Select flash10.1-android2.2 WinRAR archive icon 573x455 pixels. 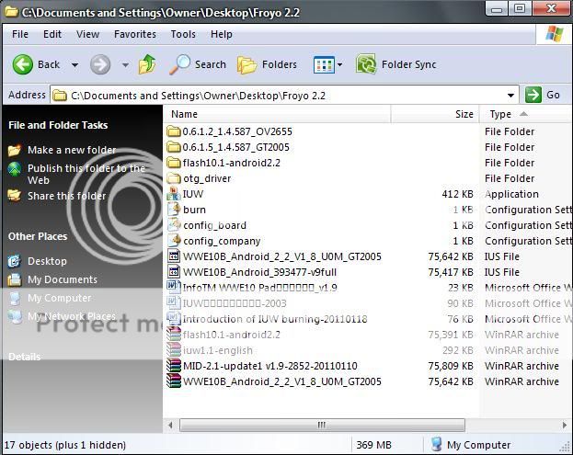pos(174,335)
